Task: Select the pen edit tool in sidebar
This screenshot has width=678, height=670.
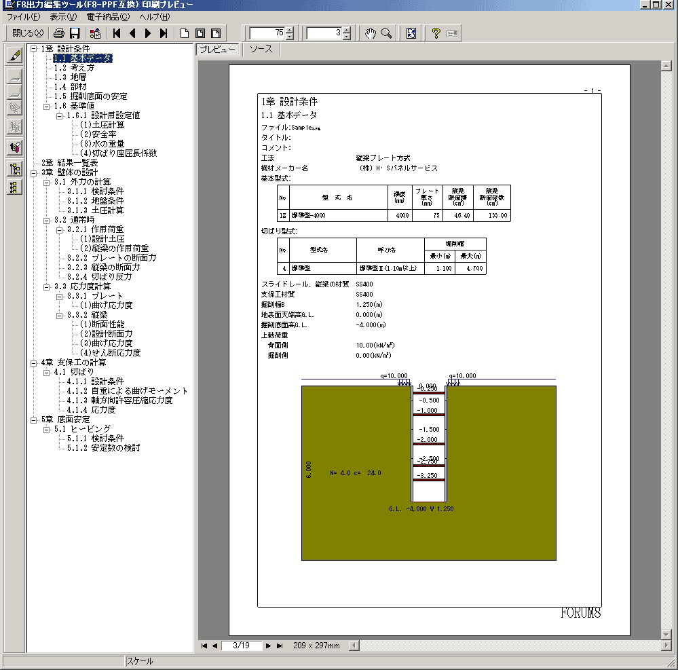Action: (15, 56)
